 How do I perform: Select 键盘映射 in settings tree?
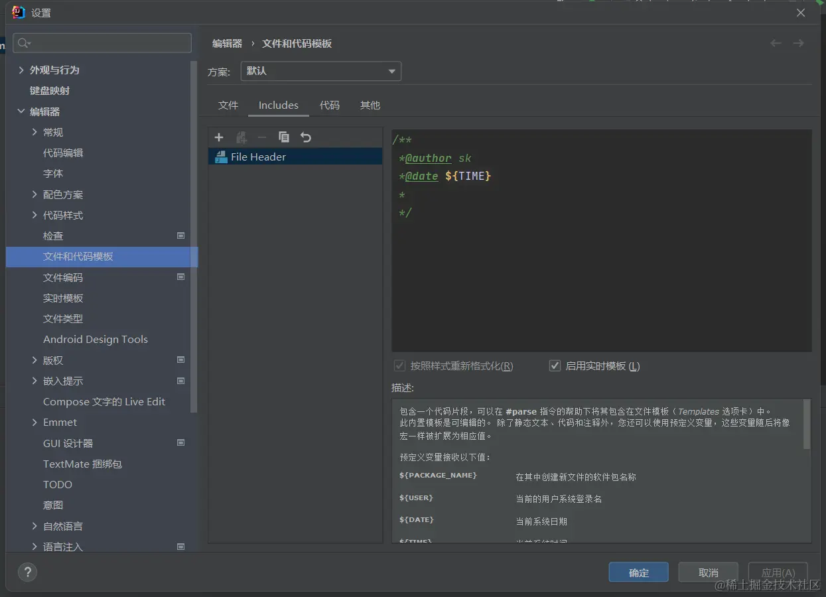(x=50, y=90)
